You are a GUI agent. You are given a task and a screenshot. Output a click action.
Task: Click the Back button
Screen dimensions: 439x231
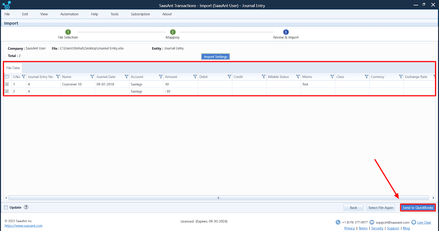353,207
